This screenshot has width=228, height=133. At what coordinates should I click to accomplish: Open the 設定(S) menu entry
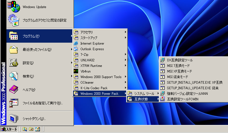pos(40,63)
